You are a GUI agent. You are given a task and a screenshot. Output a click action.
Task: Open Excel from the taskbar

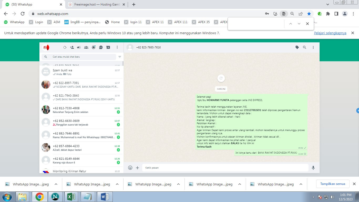(71, 197)
